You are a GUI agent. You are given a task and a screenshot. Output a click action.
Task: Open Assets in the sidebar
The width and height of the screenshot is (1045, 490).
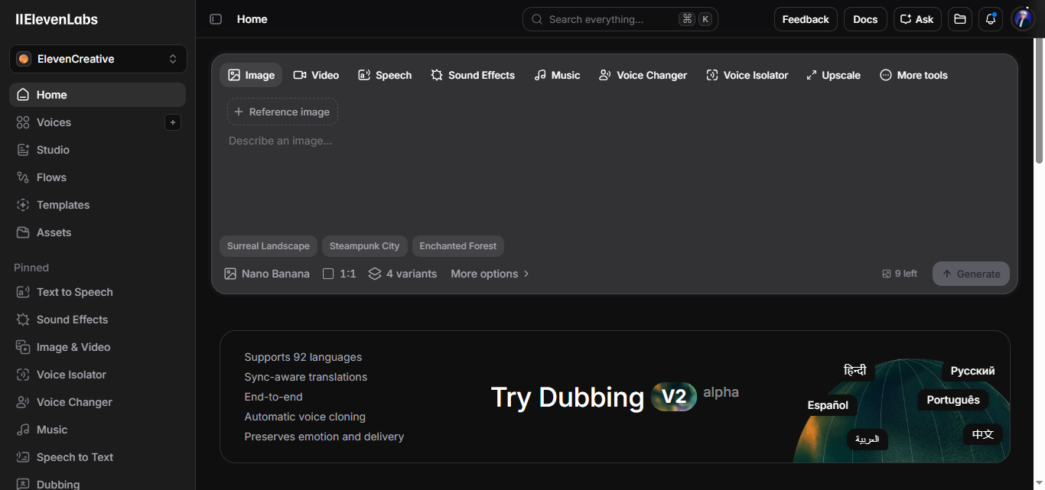[x=97, y=232]
